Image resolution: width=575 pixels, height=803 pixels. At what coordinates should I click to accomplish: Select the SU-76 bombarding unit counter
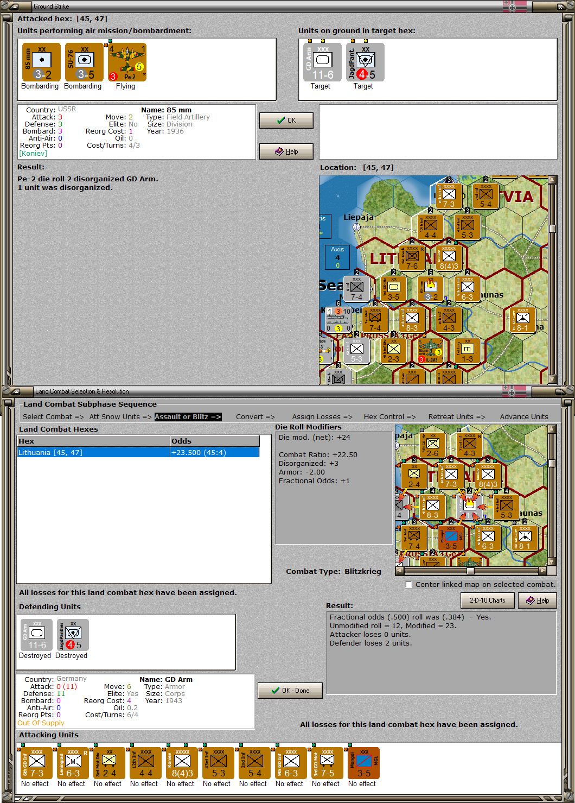pos(84,62)
